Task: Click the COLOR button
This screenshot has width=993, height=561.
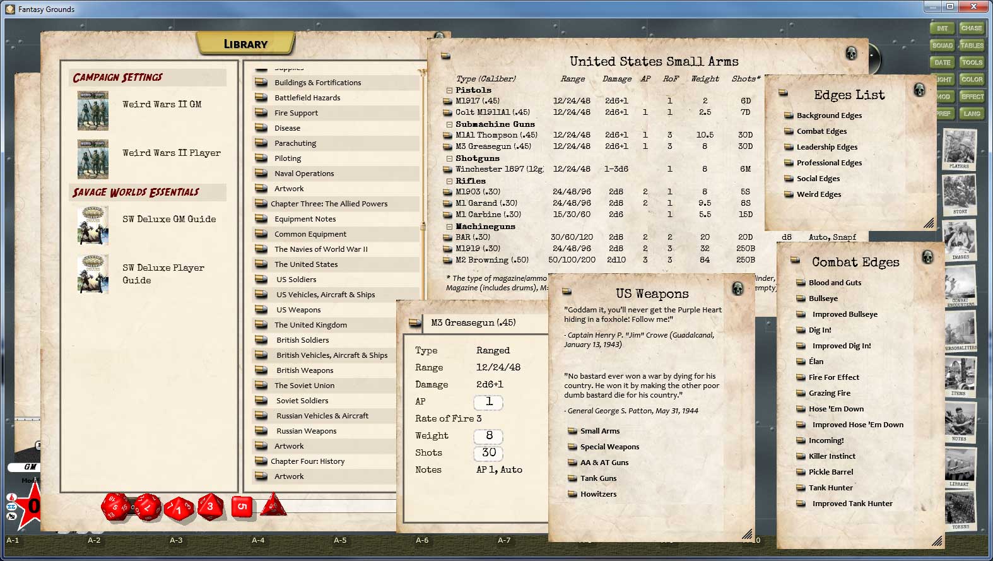Action: point(972,80)
